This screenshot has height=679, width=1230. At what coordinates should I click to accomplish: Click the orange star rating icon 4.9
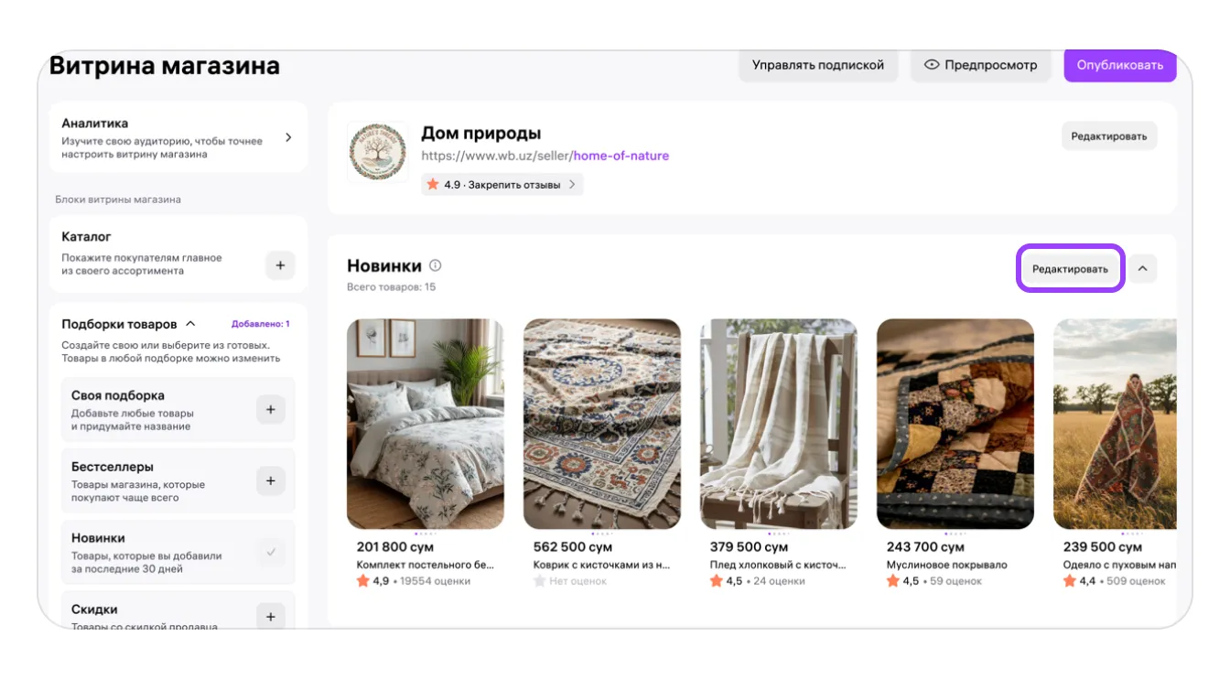click(433, 185)
